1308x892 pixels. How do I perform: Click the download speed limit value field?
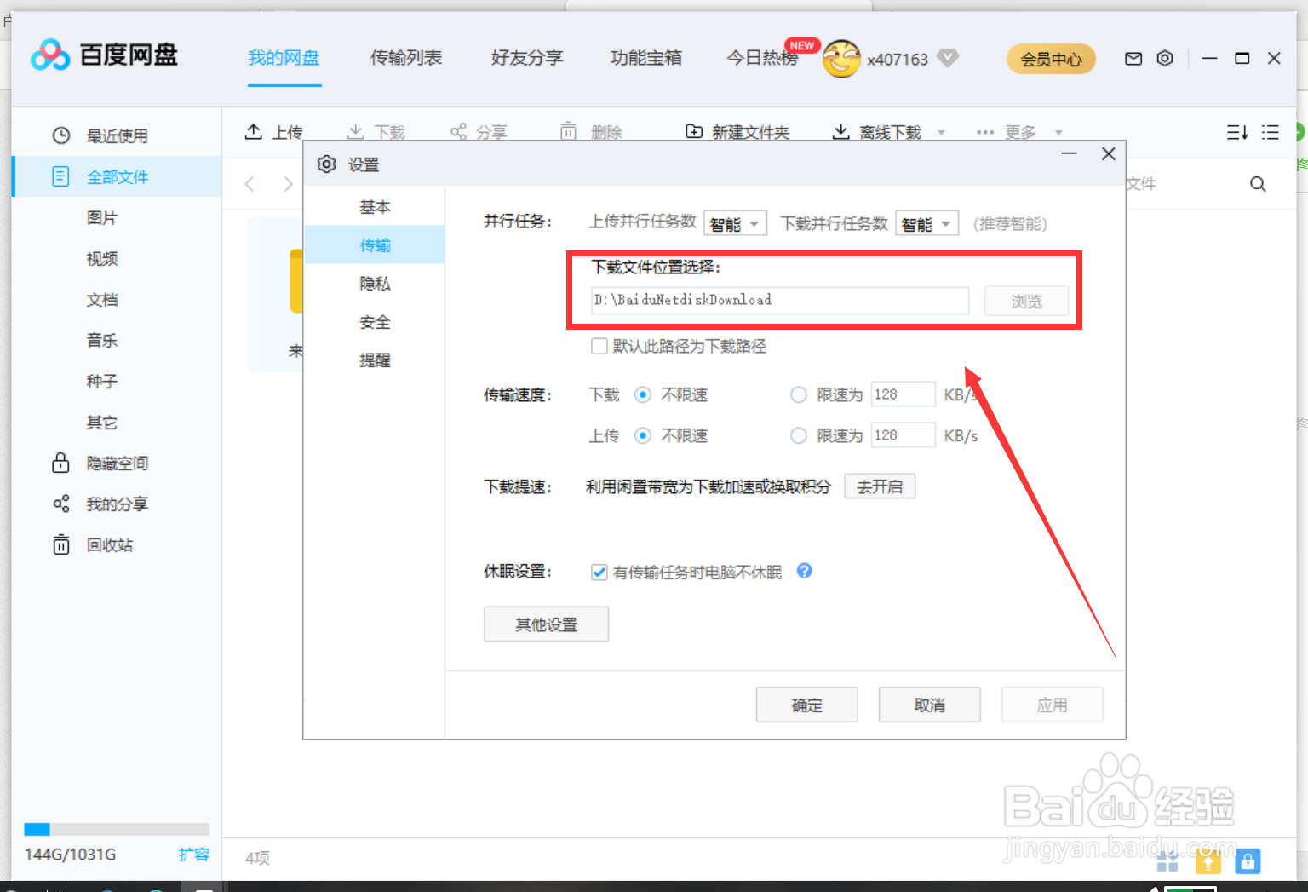[x=904, y=394]
